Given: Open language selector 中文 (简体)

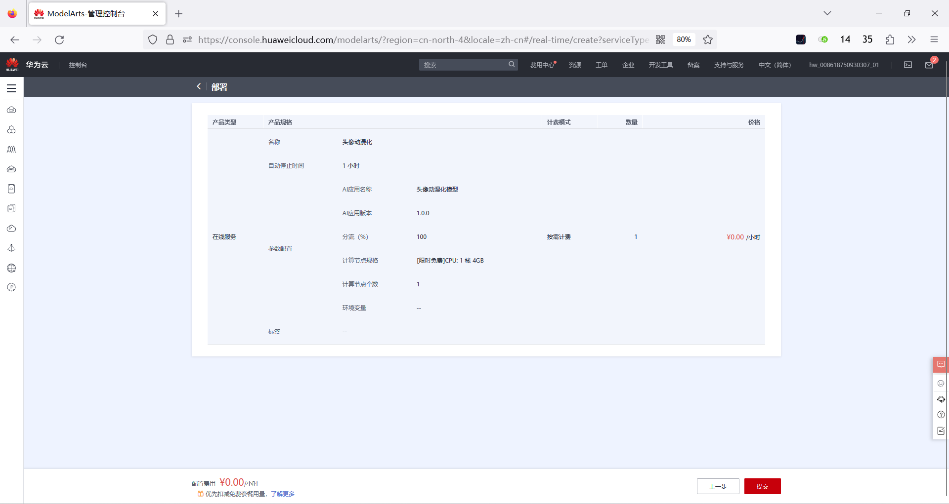Looking at the screenshot, I should (775, 65).
